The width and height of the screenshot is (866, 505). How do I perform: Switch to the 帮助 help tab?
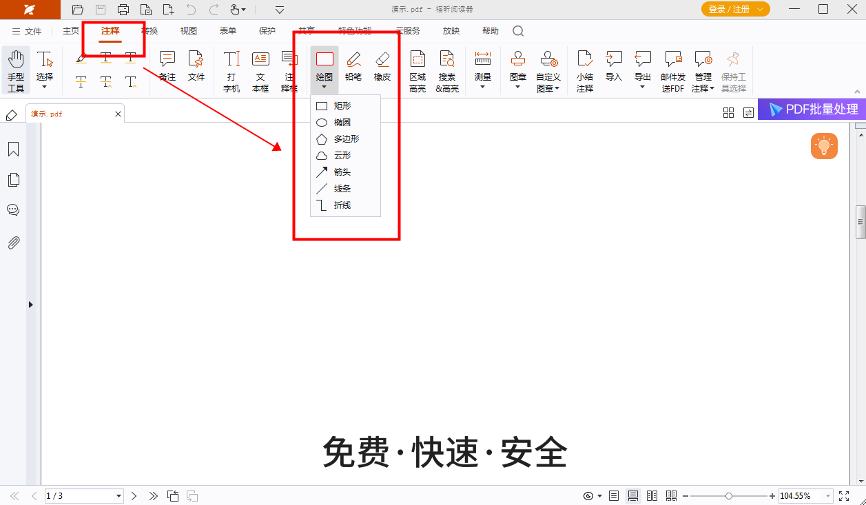491,31
